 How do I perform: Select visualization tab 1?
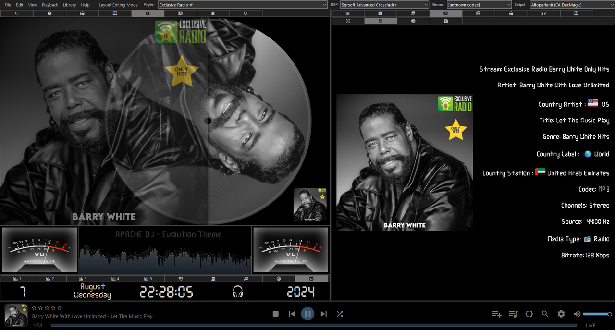17,279
